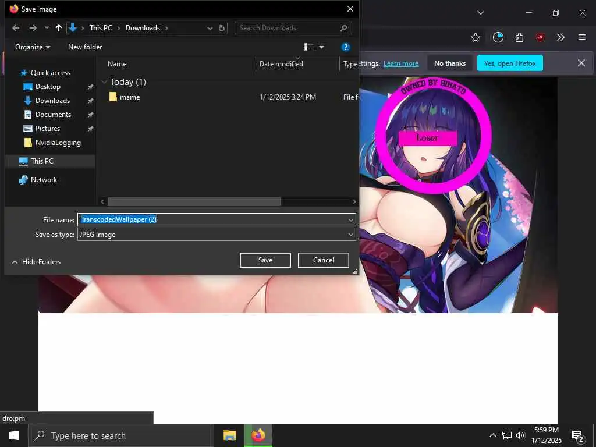Open Firefox Extensions puzzle icon
The height and width of the screenshot is (447, 596).
click(x=519, y=37)
